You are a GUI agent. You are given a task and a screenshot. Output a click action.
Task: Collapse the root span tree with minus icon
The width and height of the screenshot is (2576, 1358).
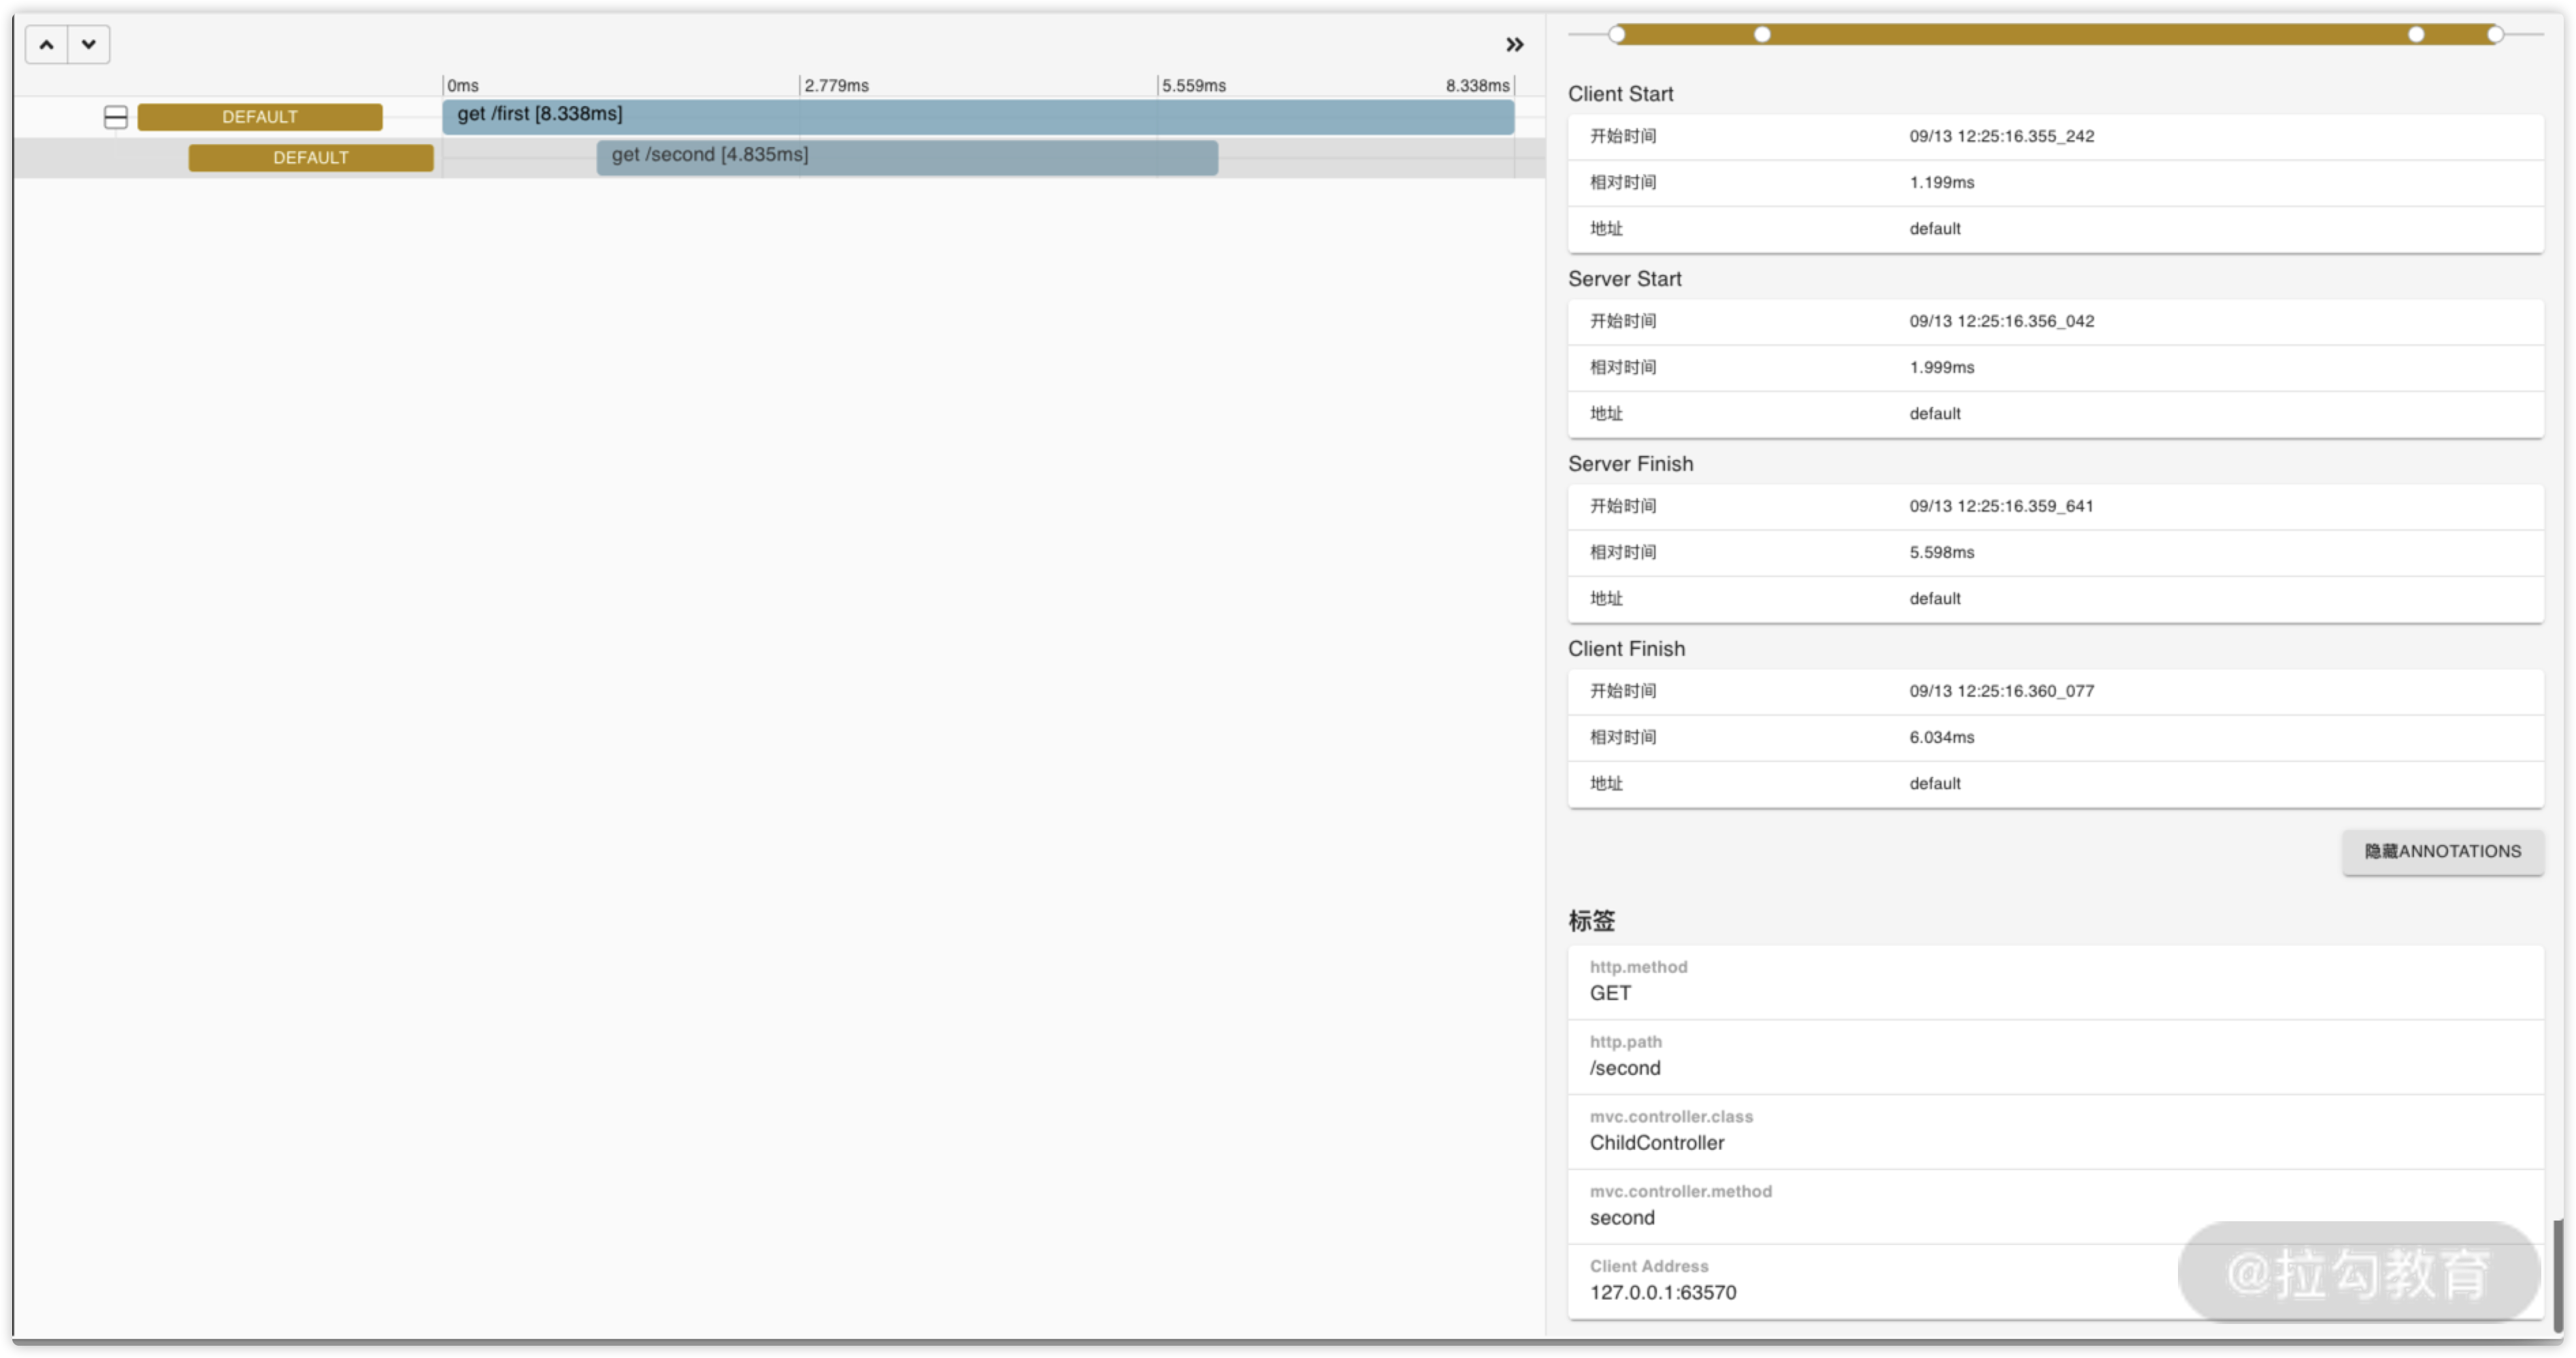116,117
